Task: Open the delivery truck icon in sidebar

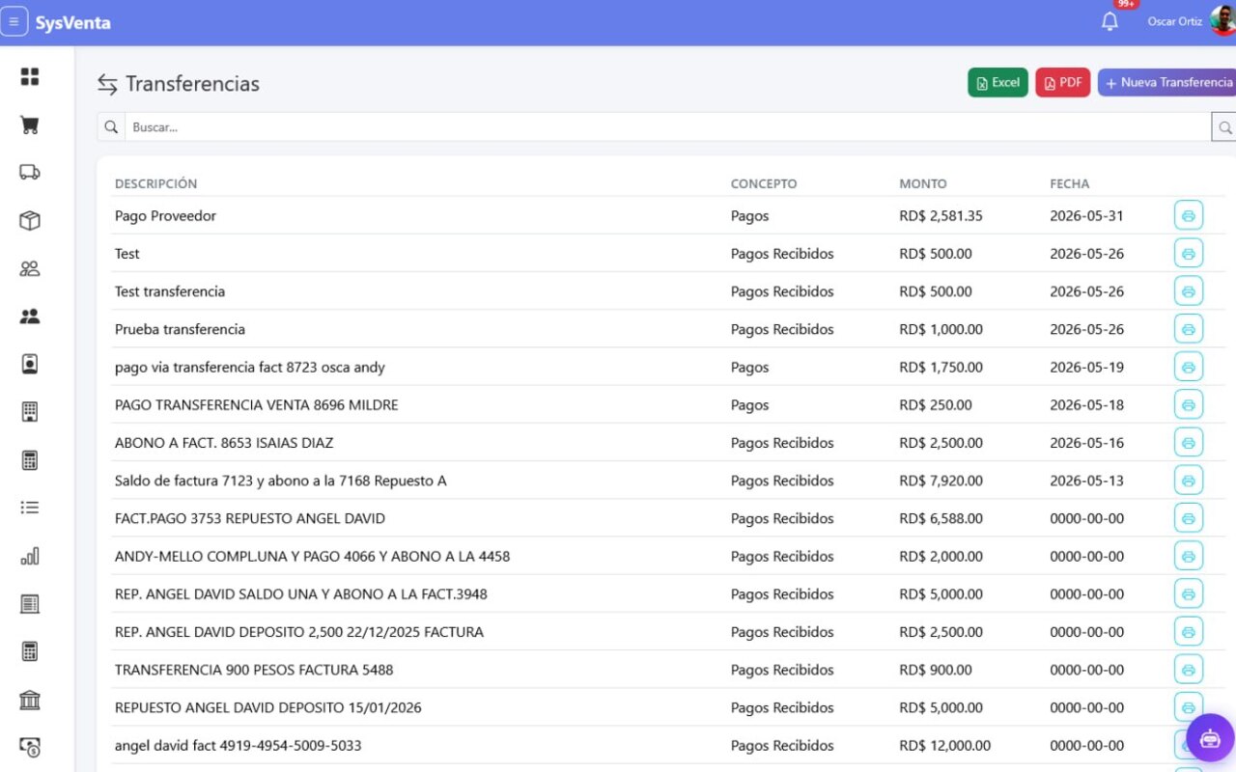Action: 30,172
